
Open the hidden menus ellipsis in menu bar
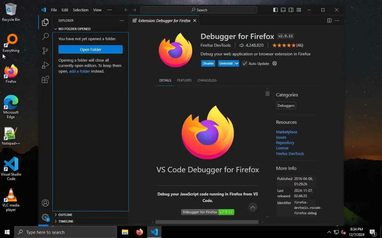[110, 10]
